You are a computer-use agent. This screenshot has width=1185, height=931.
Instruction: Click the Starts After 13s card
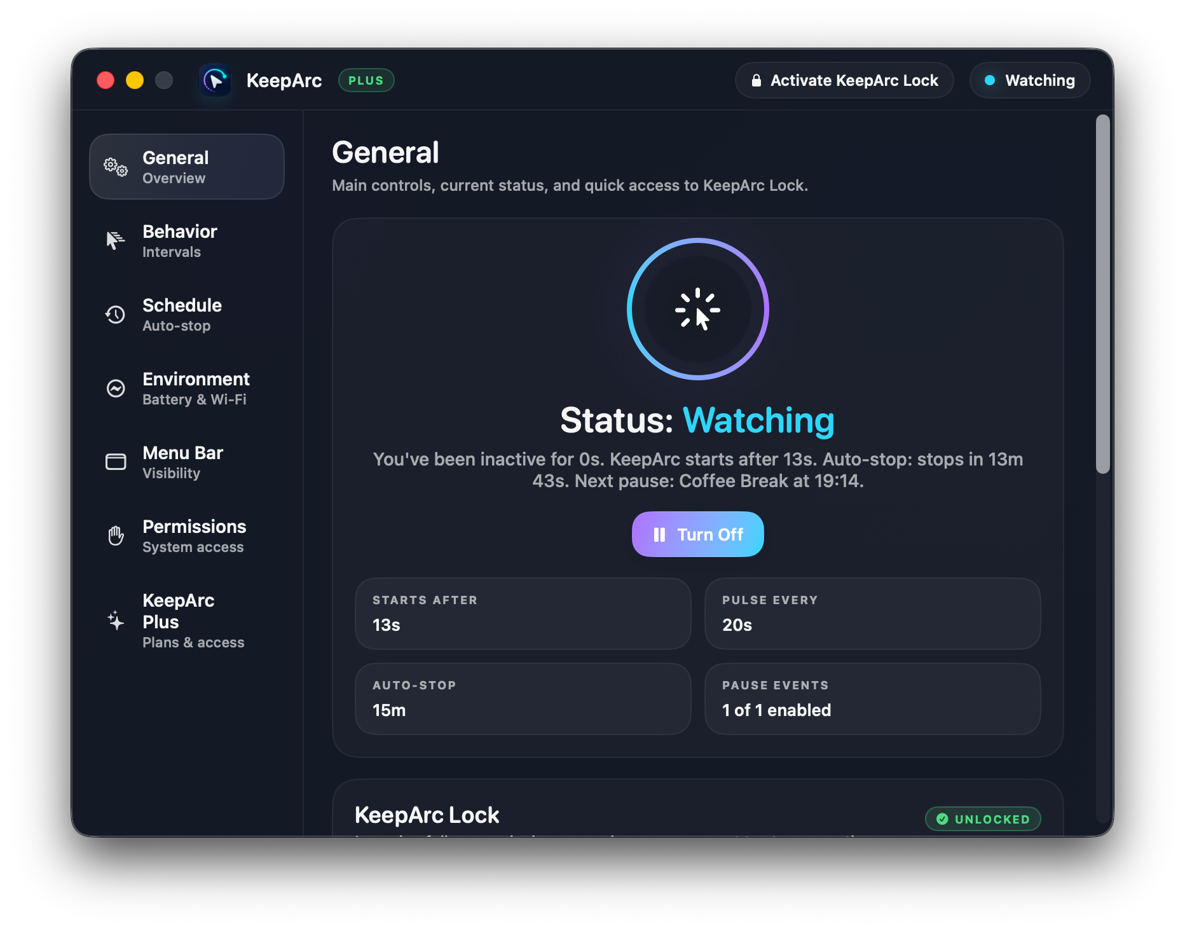(x=523, y=614)
